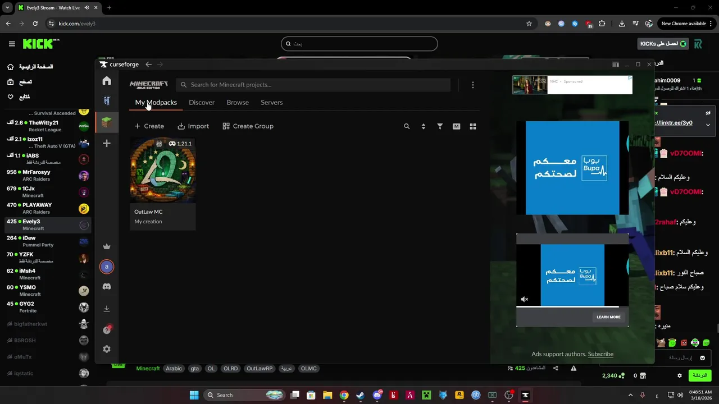This screenshot has height=404, width=719.
Task: Create a modpack group
Action: [248, 126]
